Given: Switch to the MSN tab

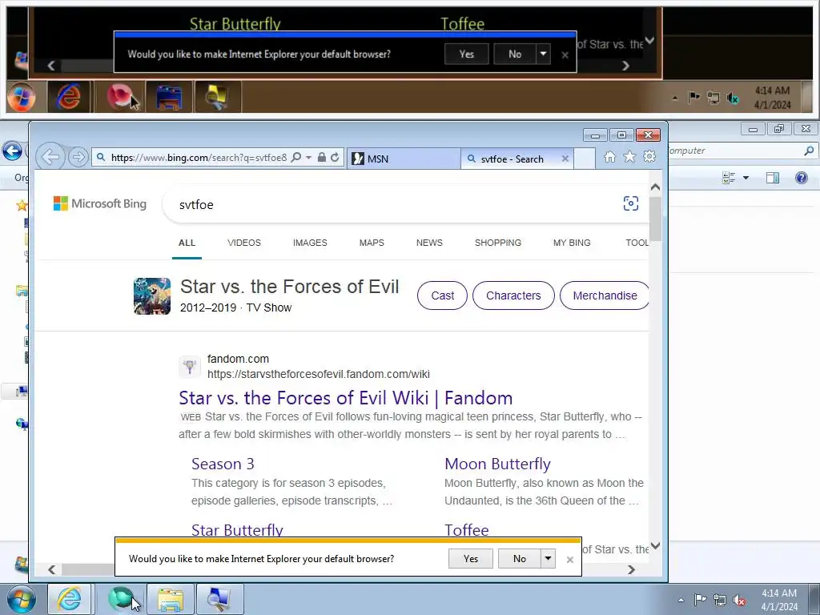Looking at the screenshot, I should coord(404,159).
